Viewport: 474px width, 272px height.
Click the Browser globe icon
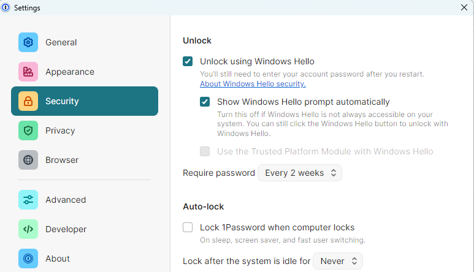tap(28, 160)
